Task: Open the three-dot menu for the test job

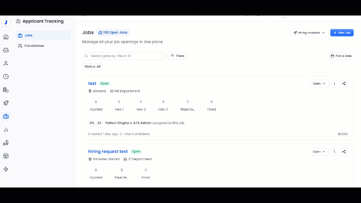Action: (334, 83)
